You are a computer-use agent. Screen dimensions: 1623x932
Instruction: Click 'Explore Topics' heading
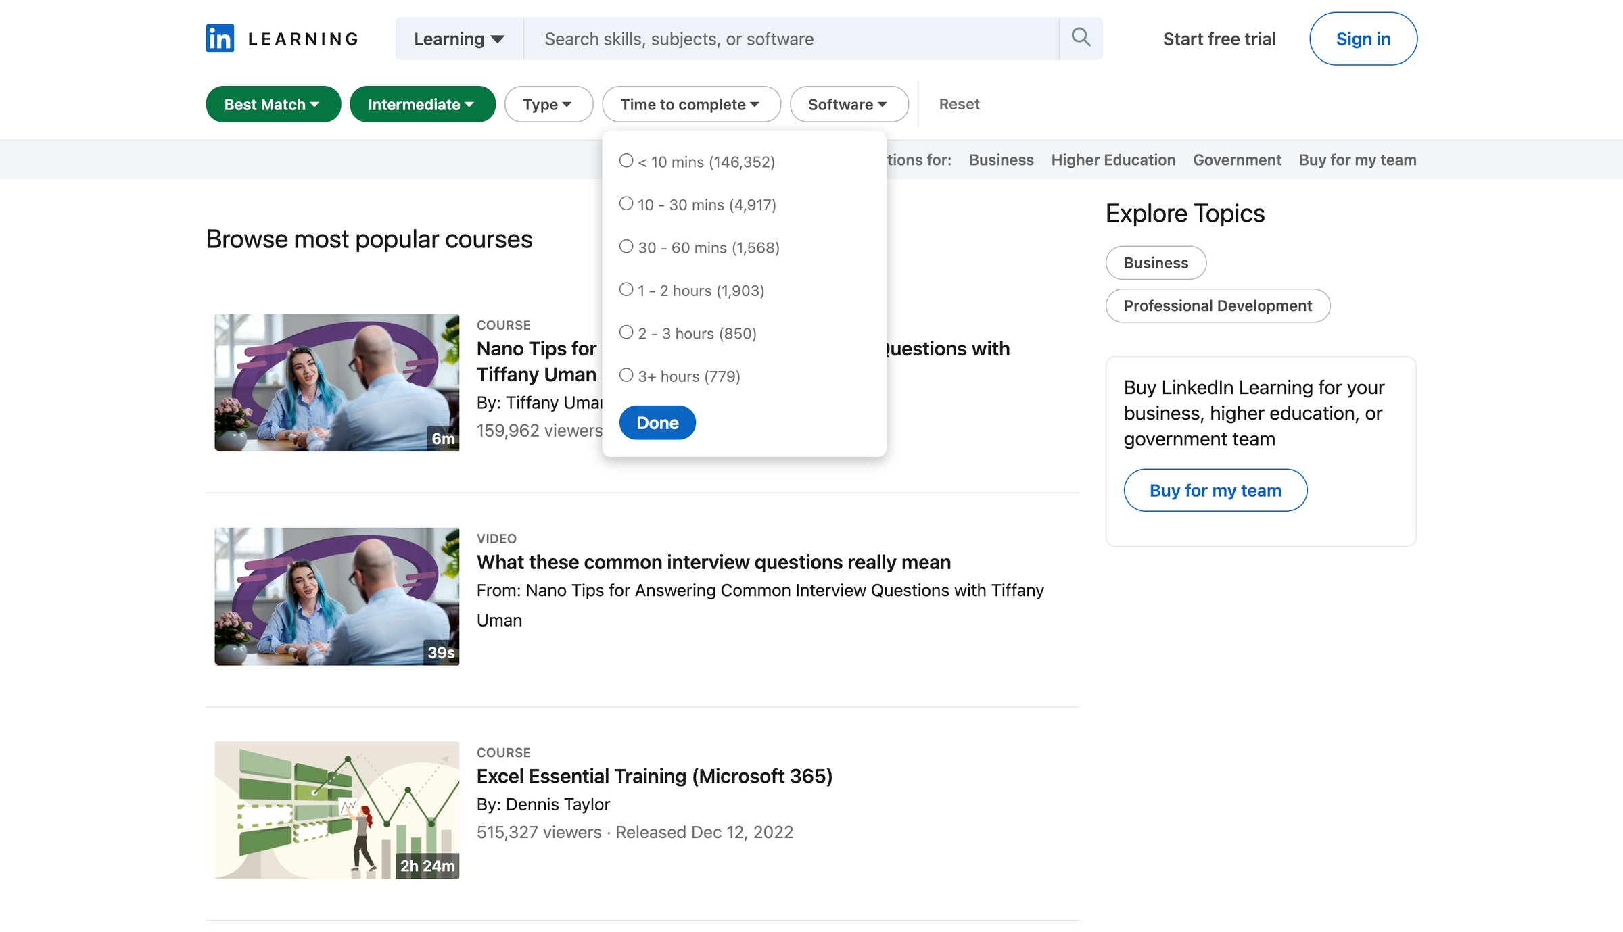click(1185, 213)
